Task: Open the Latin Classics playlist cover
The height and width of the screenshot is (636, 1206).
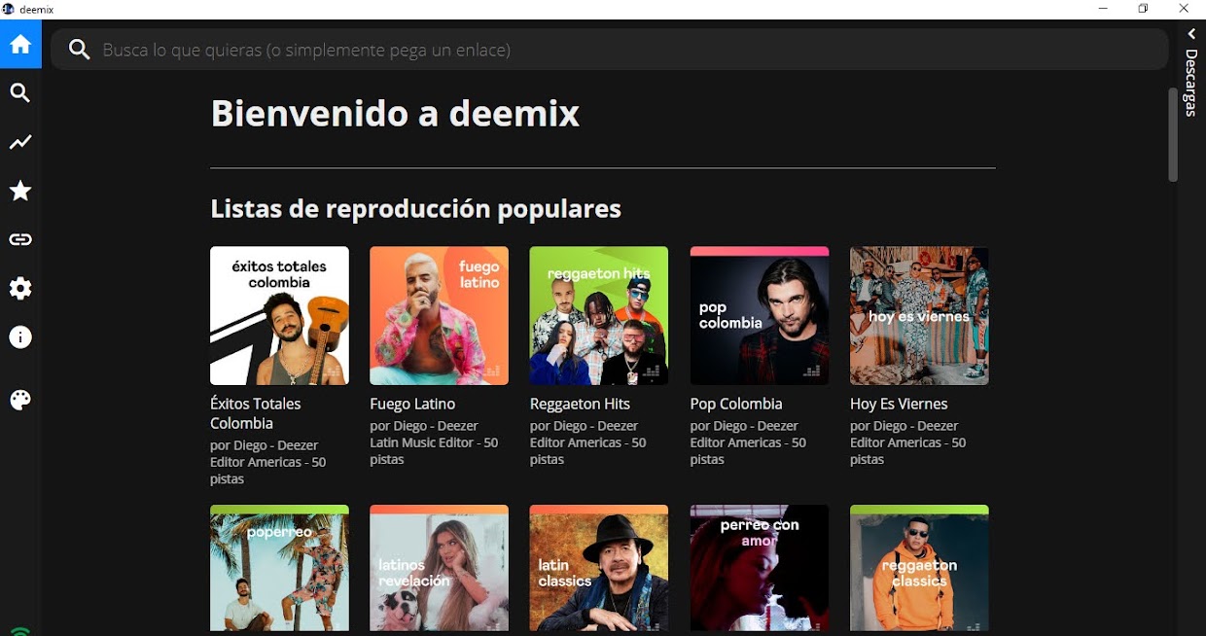Action: pos(599,569)
